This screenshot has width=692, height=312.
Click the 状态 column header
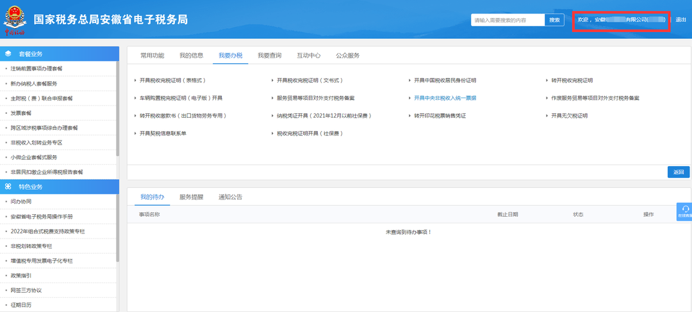pos(578,214)
